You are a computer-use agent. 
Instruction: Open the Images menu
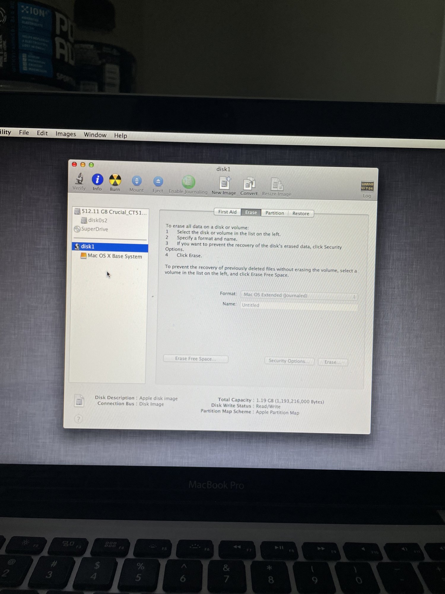coord(66,134)
